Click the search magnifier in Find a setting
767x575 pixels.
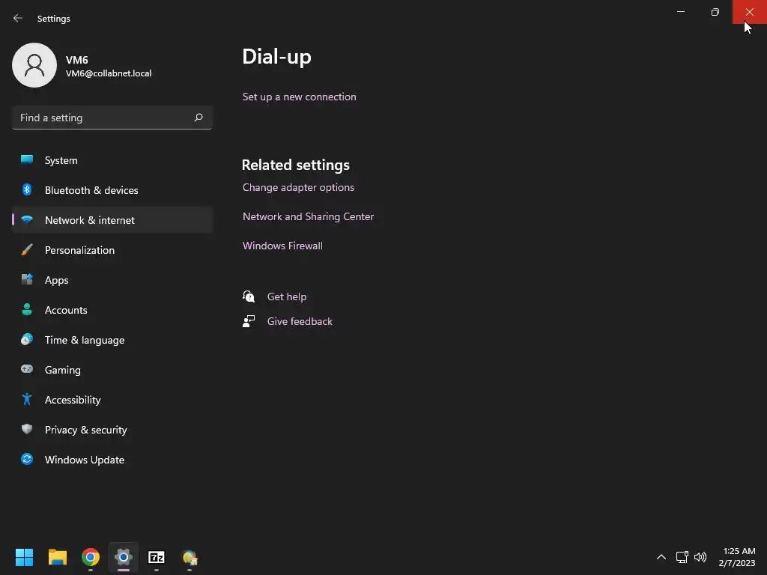198,118
